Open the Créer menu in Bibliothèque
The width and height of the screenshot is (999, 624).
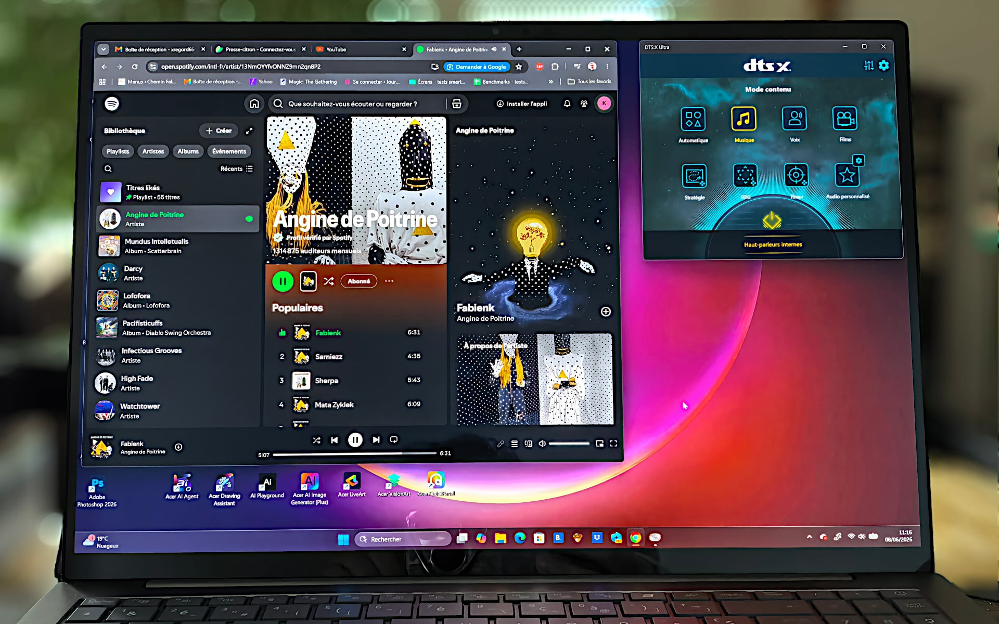pyautogui.click(x=219, y=131)
